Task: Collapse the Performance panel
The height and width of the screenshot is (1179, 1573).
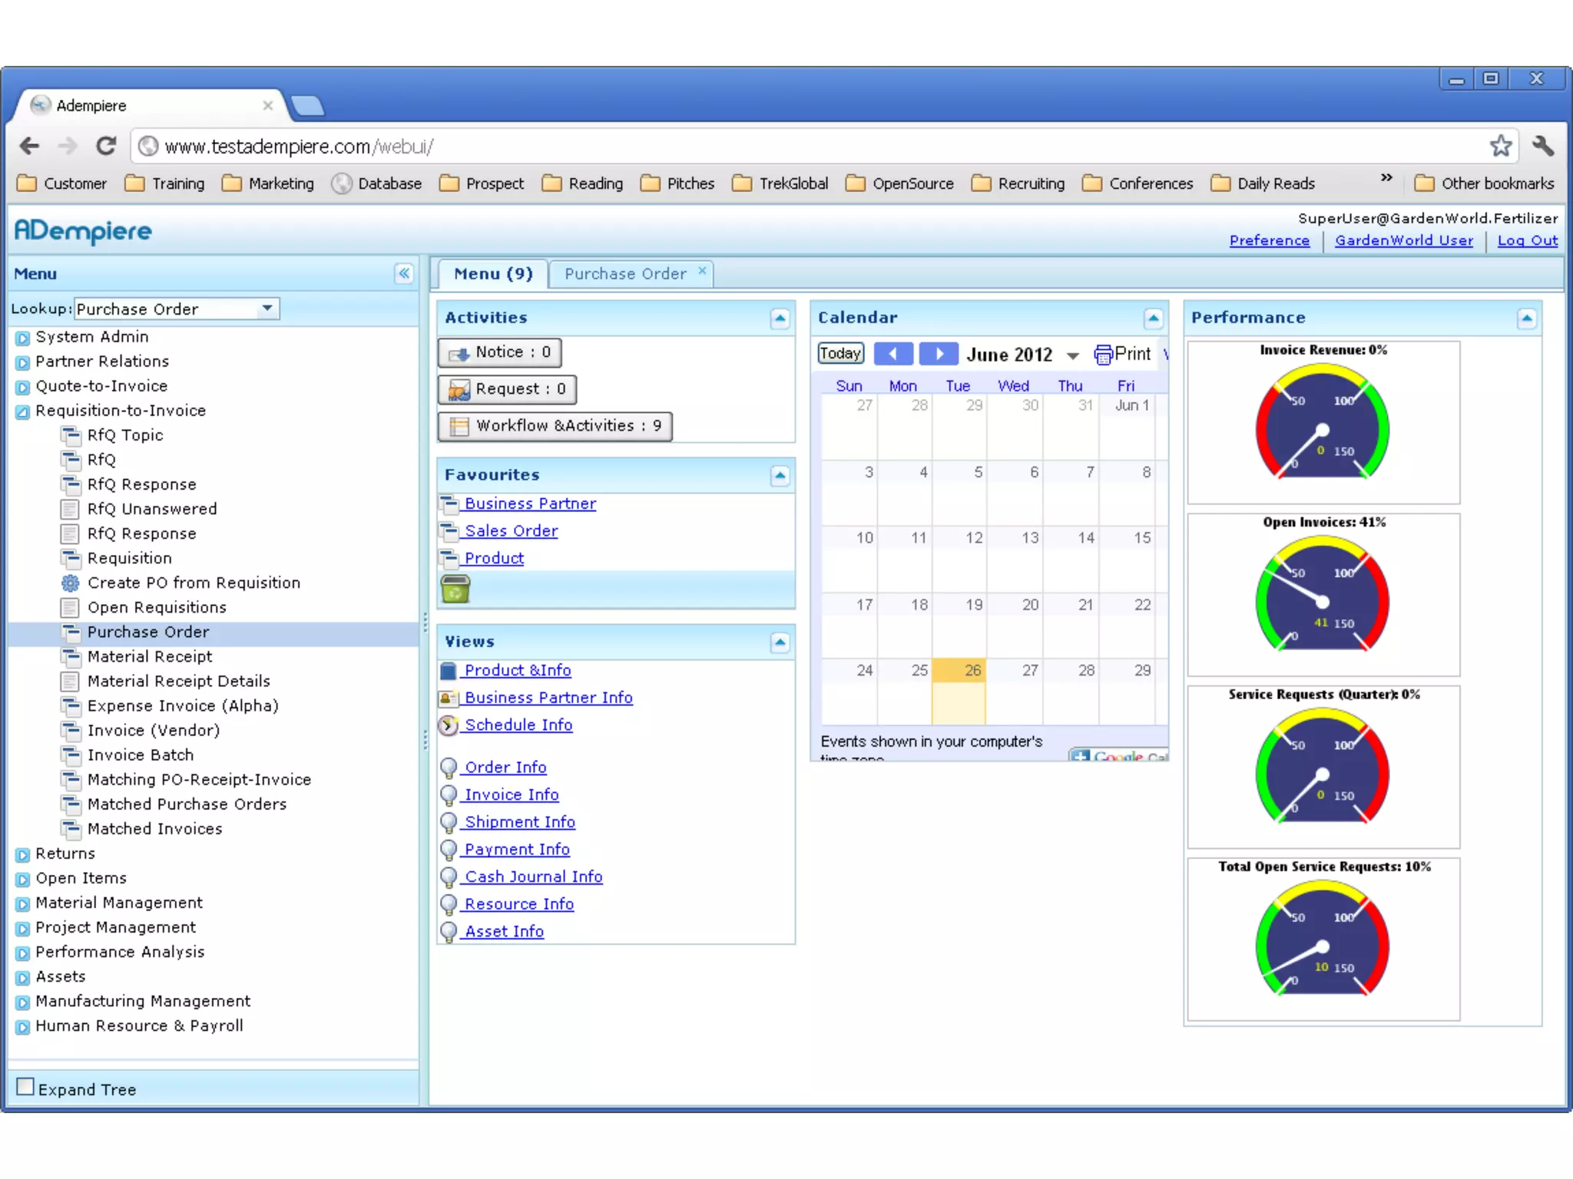Action: coord(1526,318)
